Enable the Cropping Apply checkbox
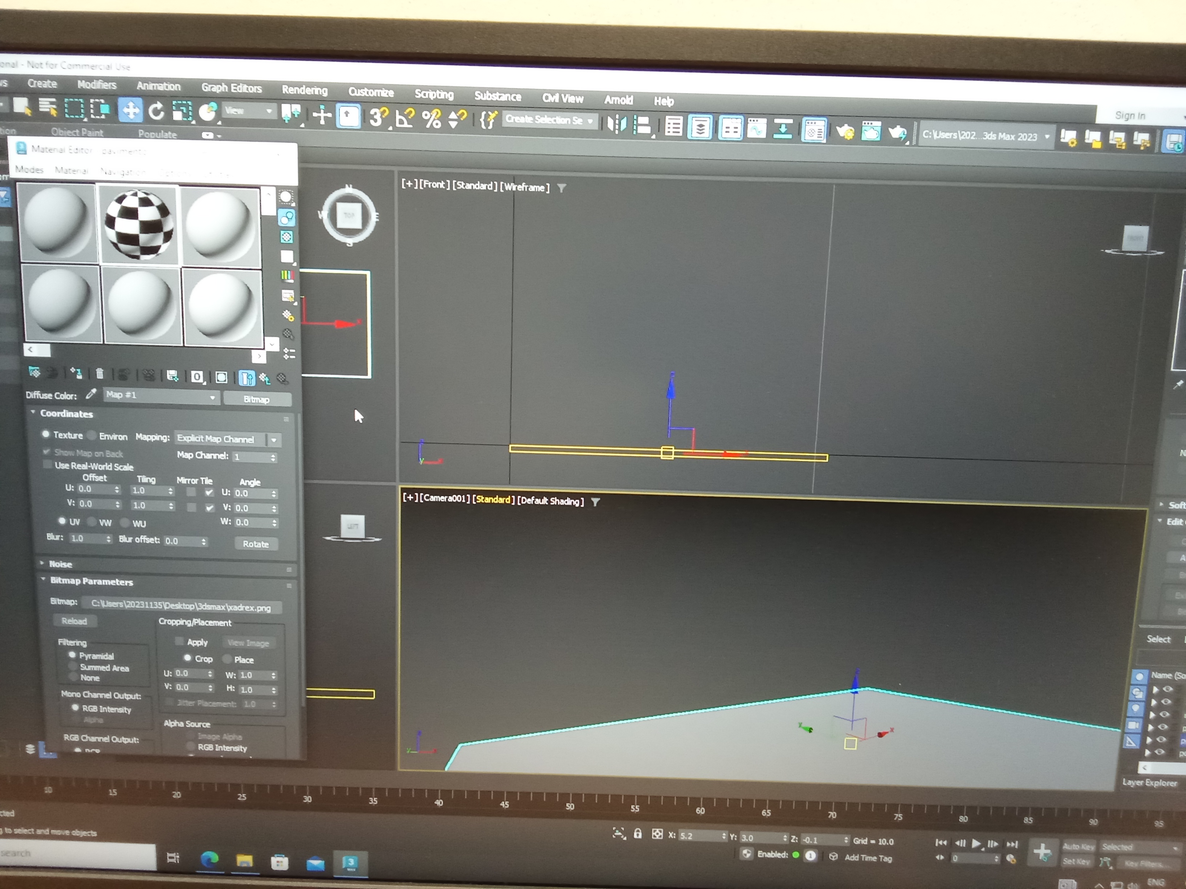Viewport: 1186px width, 889px height. point(179,641)
